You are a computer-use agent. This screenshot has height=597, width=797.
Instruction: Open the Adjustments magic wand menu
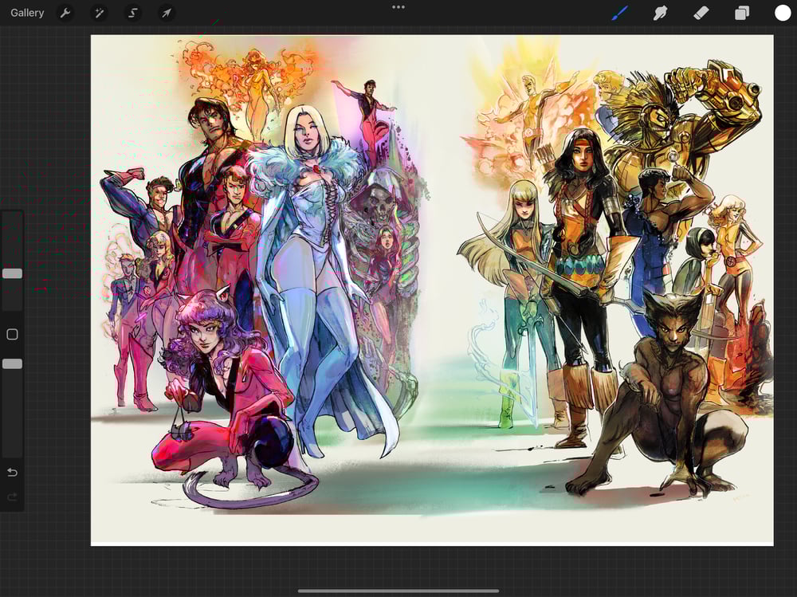point(99,13)
